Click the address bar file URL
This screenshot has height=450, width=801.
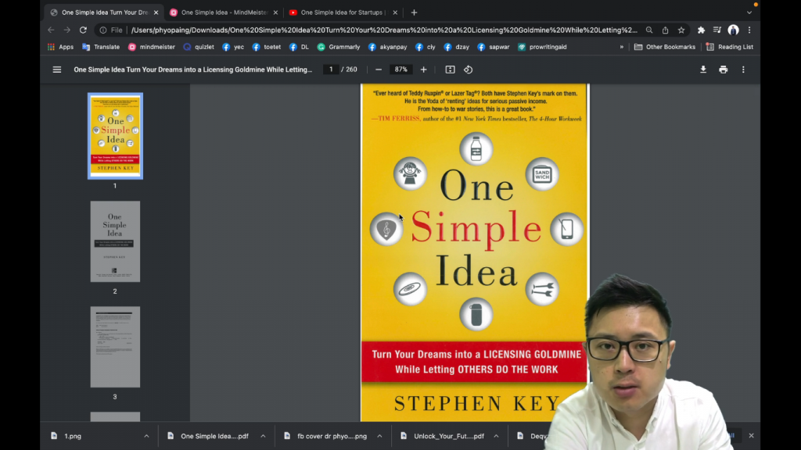(x=384, y=30)
